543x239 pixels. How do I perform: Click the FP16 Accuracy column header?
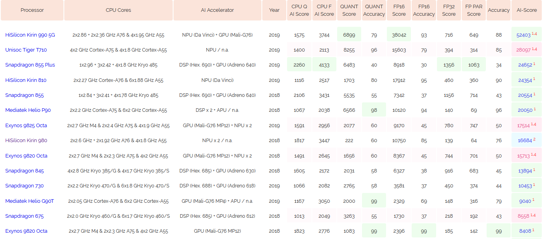click(x=424, y=10)
